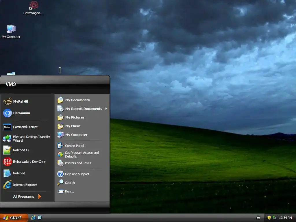Expand All Programs list
Viewport: 296px width, 222px height.
tap(27, 197)
